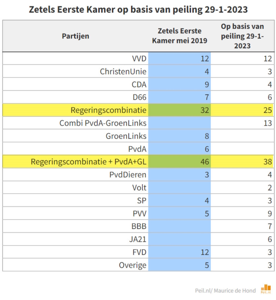Click the Op basis van peiling 29-1-2023 header
The image size is (276, 300).
pyautogui.click(x=242, y=36)
